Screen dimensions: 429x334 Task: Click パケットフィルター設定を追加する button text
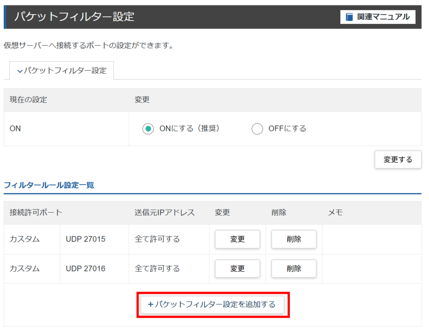tap(215, 305)
